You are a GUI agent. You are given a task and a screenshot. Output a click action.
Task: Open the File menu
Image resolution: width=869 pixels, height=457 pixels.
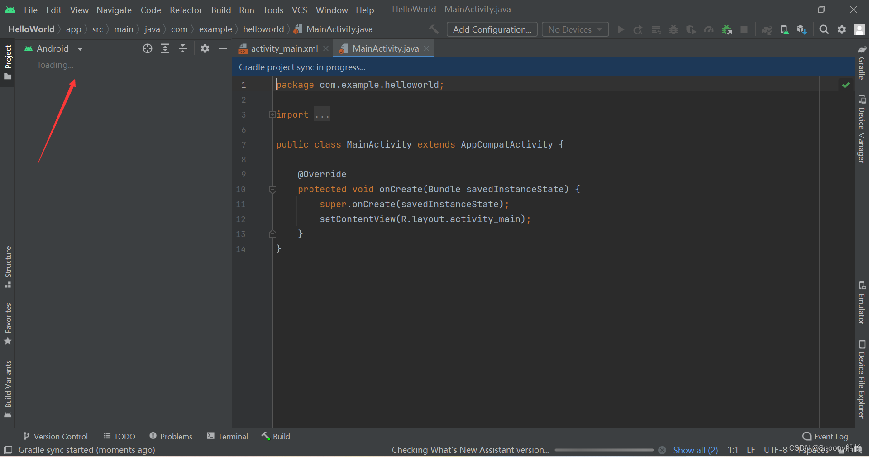tap(30, 10)
